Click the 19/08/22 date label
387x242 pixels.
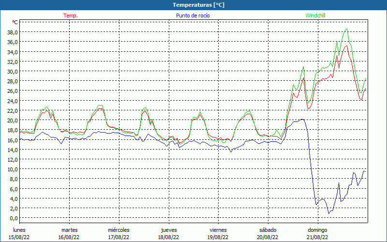218,237
